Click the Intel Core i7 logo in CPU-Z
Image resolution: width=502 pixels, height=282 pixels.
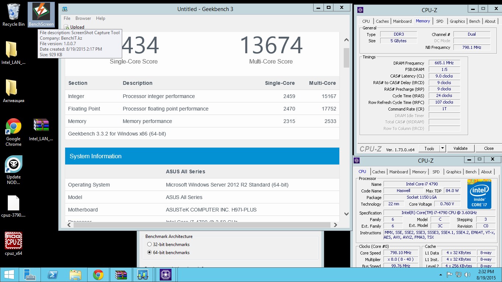tap(479, 194)
